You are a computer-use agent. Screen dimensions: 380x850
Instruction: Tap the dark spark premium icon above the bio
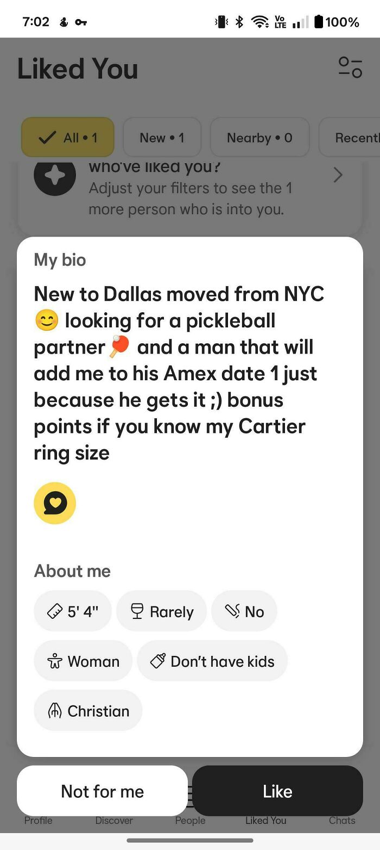point(54,175)
